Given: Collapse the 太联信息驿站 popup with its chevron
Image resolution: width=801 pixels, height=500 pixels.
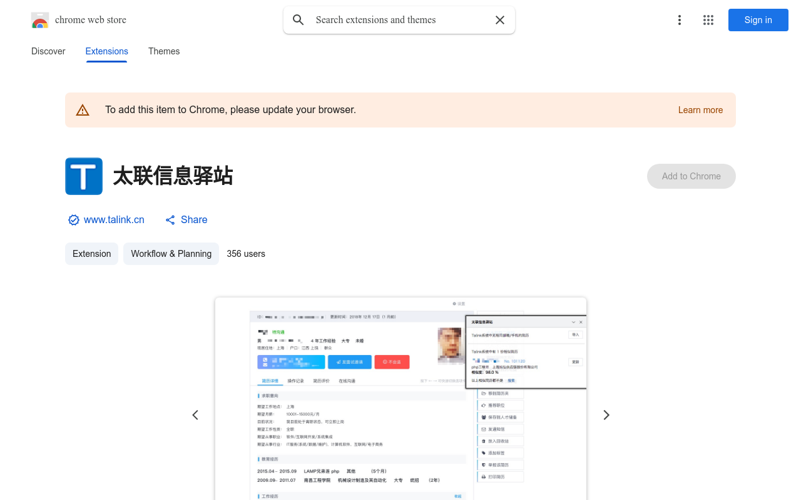Looking at the screenshot, I should tap(574, 322).
